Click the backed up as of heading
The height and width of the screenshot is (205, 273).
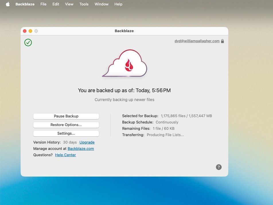(x=124, y=90)
